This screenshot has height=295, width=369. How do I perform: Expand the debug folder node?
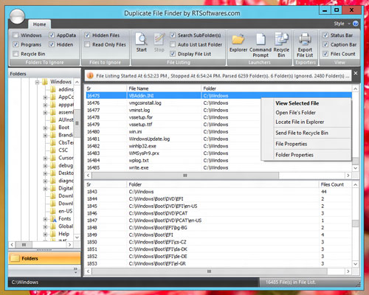(45, 166)
